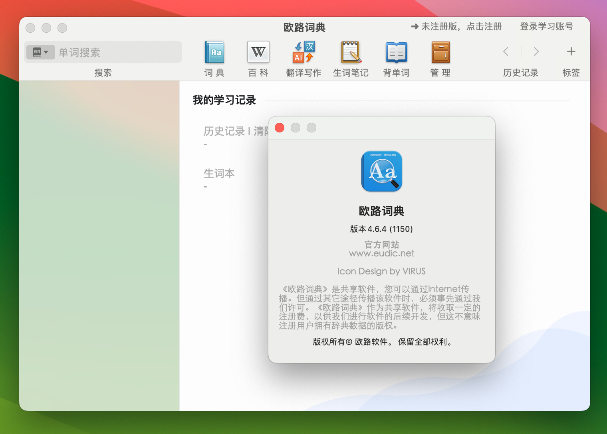
Task: Open the search language selector dropdown
Action: point(40,52)
